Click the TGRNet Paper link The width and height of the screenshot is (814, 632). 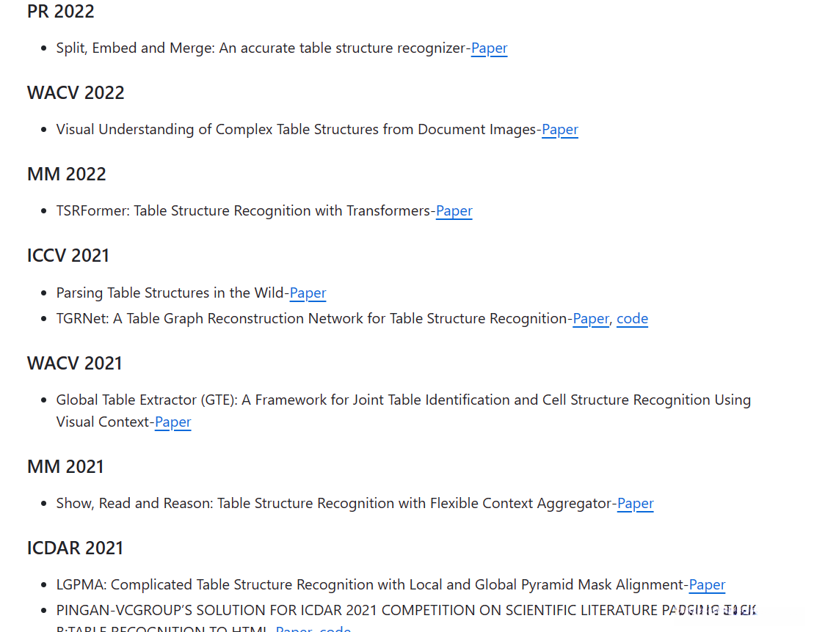(591, 319)
